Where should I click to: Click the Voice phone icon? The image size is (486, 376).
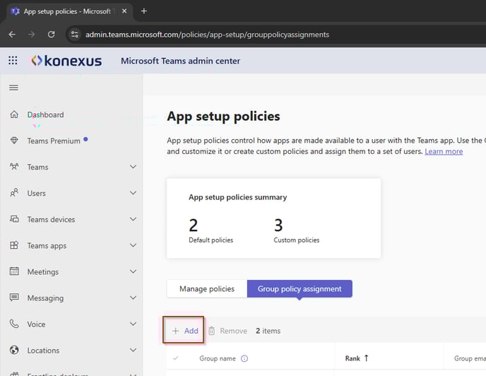tap(14, 324)
